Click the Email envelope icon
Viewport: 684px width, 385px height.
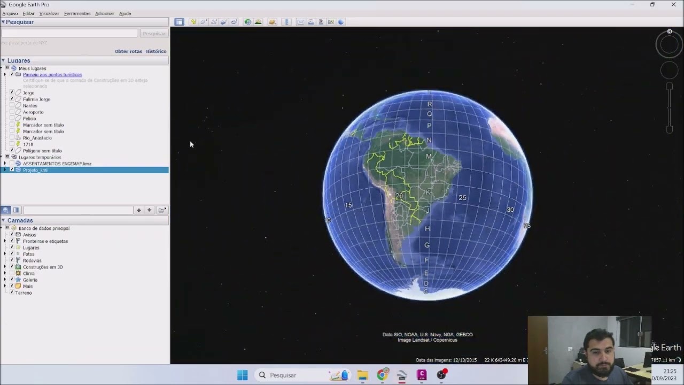click(300, 22)
